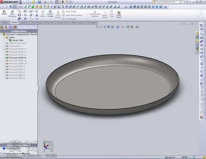Switch to the Render Tools tab

(x=63, y=23)
